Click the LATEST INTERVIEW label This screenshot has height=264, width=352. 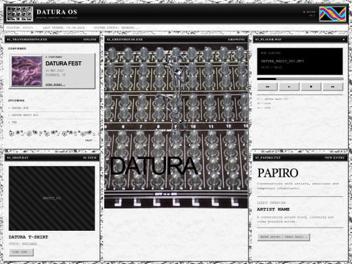pos(271,203)
